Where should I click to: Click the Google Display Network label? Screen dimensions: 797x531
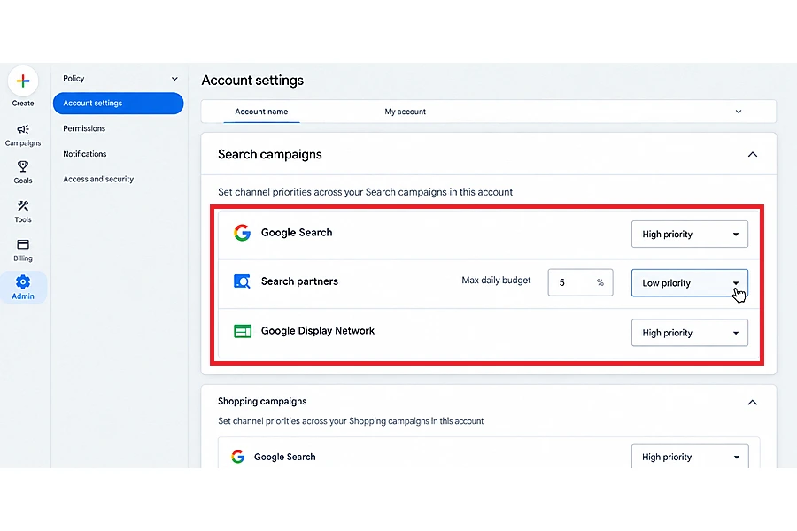point(318,331)
